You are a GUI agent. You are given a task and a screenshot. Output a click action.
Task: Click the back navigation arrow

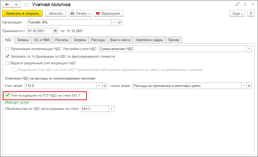[7, 5]
